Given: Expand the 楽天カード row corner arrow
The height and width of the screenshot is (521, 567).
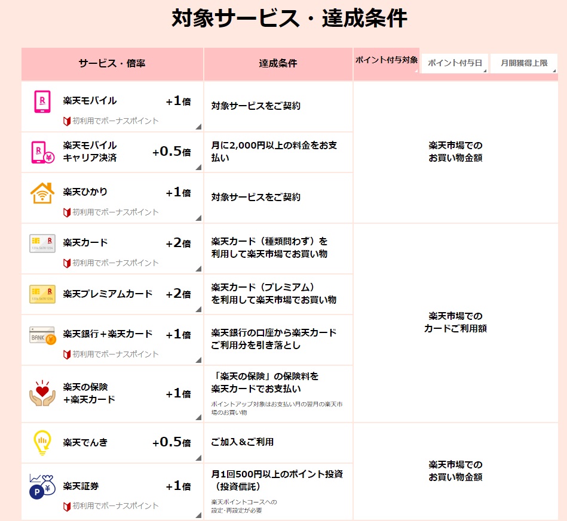Looking at the screenshot, I should tap(198, 269).
